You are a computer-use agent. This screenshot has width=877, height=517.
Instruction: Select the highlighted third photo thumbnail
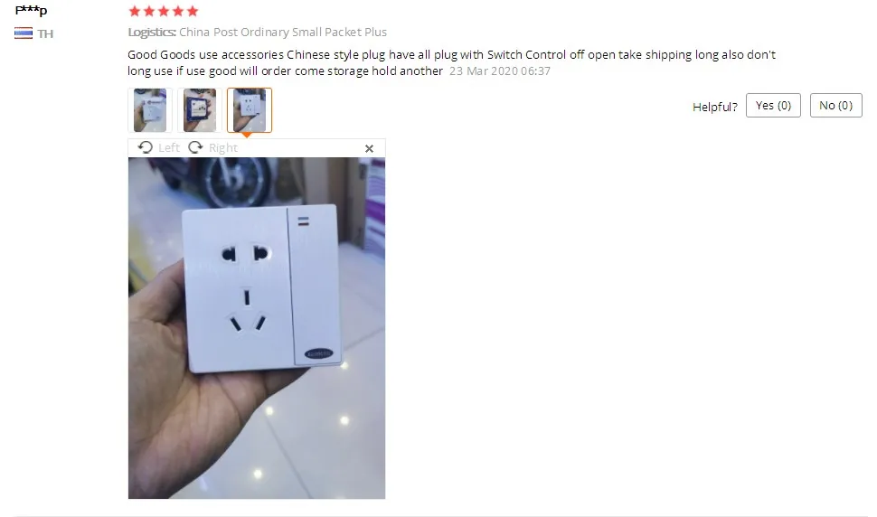click(x=250, y=110)
